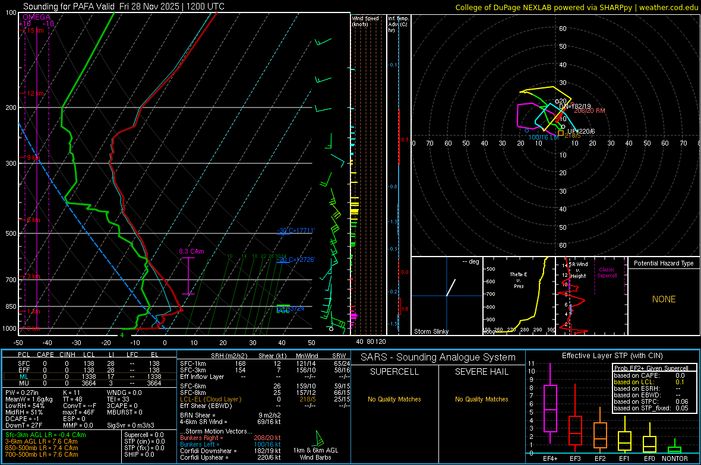Click the '100/16 LM' hodograph label
This screenshot has height=465, width=701.
[544, 137]
